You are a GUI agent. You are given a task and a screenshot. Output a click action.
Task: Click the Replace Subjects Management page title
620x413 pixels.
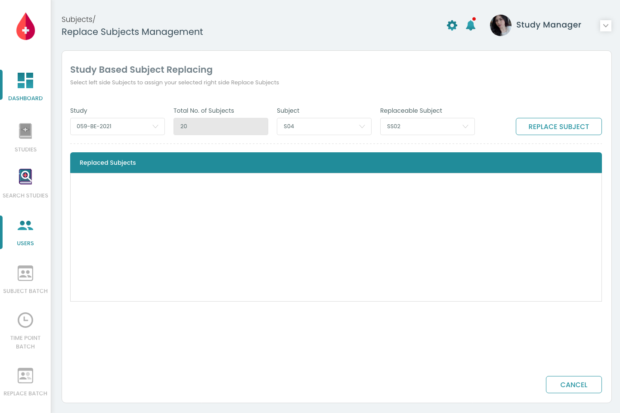(x=132, y=32)
